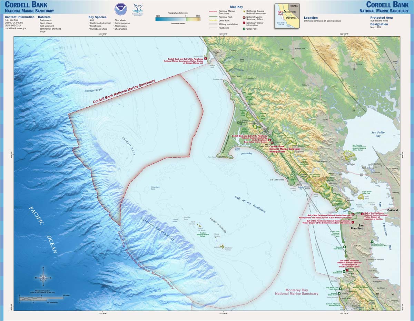414x321 pixels.
Task: Click the National Marine Sanctuaries whale tail logo
Action: click(138, 9)
